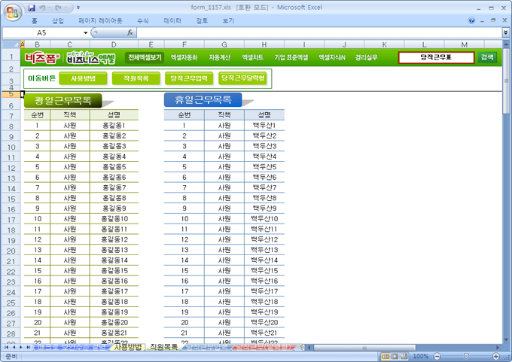Click the insert function fx icon
This screenshot has height=362, width=512.
(130, 33)
